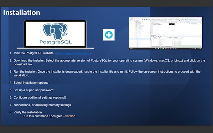Click the blue plus icon
The image size is (213, 133).
click(109, 35)
